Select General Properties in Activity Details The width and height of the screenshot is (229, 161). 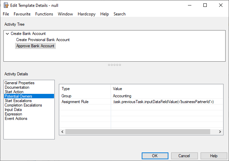(20, 83)
